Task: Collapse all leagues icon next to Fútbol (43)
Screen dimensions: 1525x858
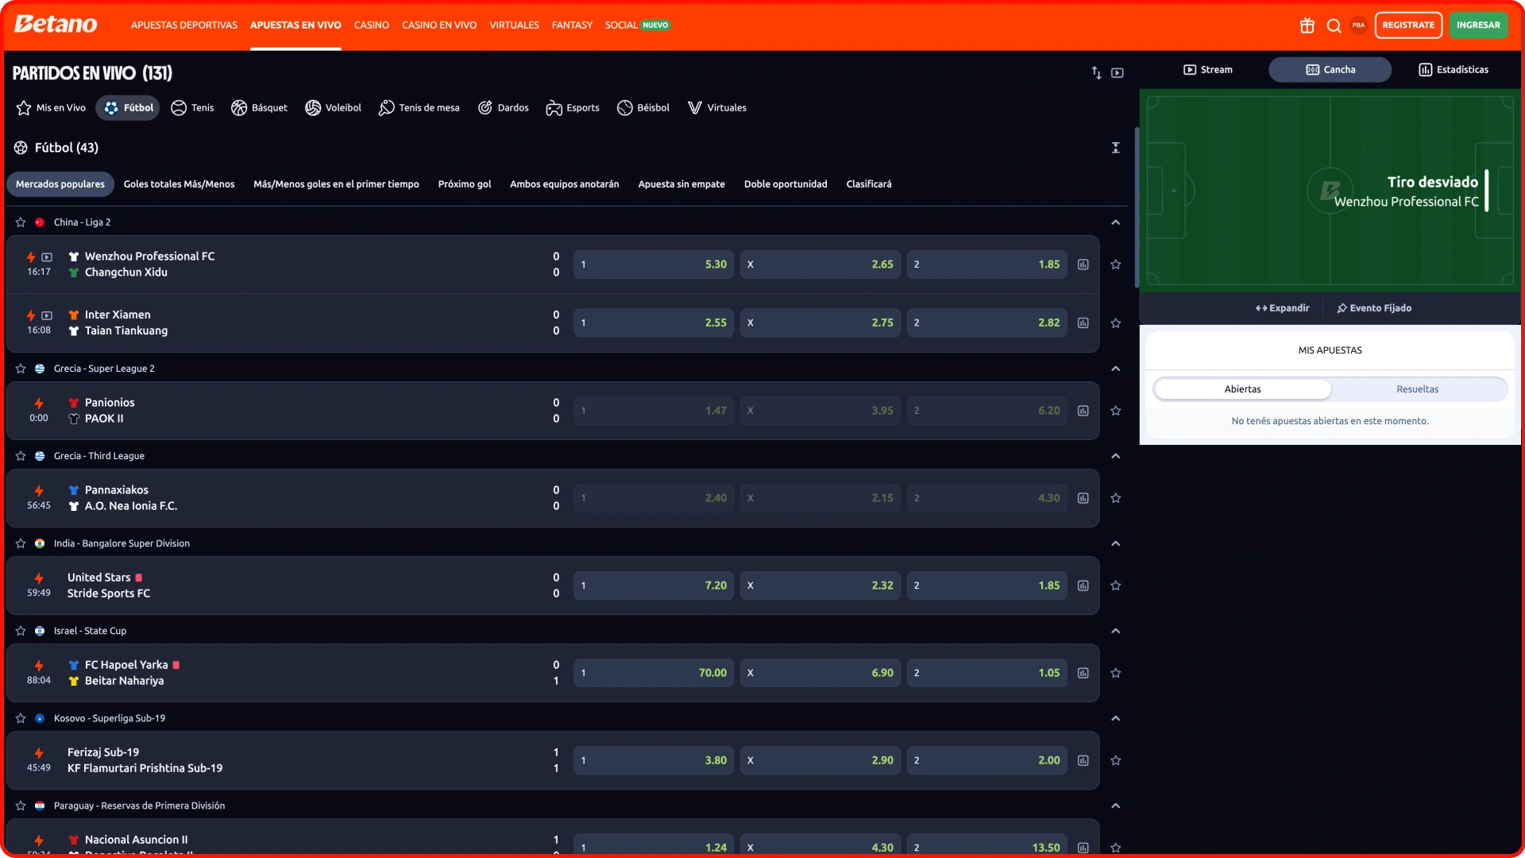Action: (1115, 148)
